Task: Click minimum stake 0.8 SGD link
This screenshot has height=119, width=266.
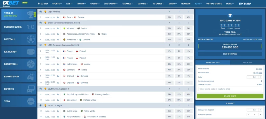Action: click(x=259, y=69)
